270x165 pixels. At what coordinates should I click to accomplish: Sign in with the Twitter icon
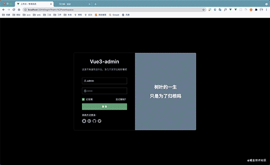(x=99, y=121)
